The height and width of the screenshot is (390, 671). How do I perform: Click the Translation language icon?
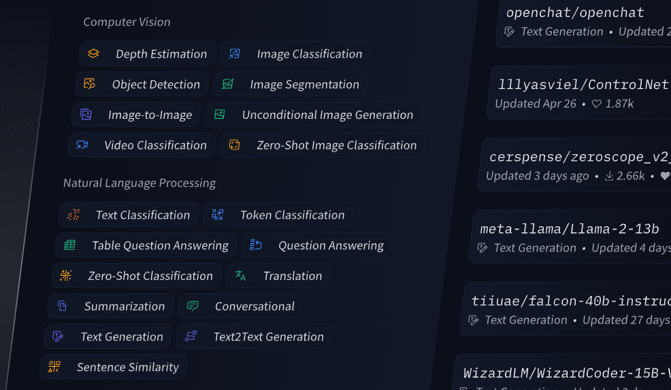tap(240, 276)
